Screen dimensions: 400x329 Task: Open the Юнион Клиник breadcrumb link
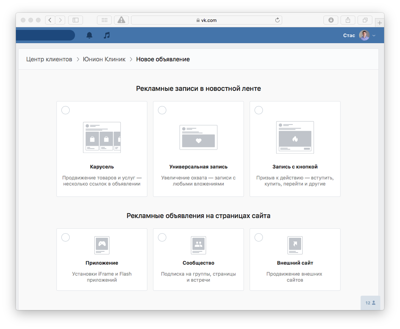click(x=104, y=59)
